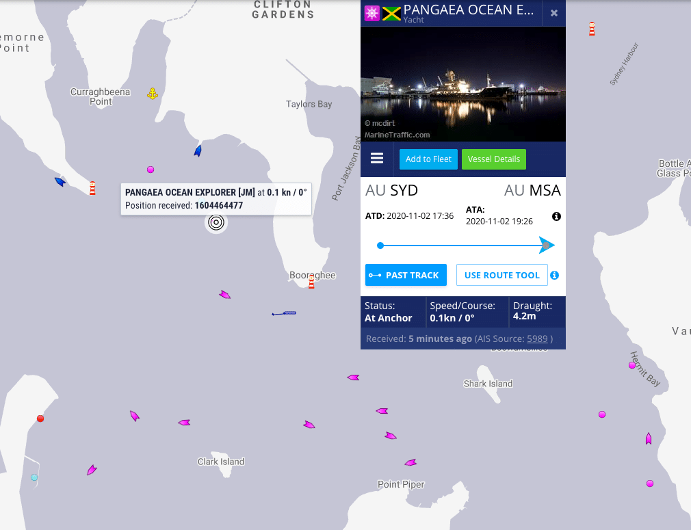Click Use Route Tool button
This screenshot has width=691, height=530.
tap(501, 275)
